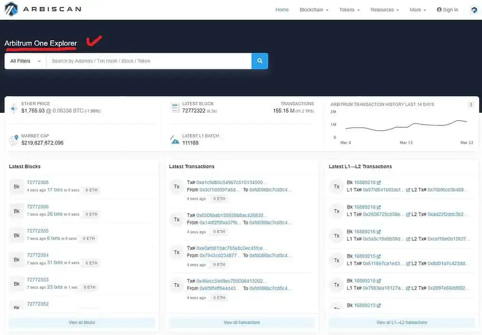Viewport: 482px width, 335px height.
Task: Click latest block number 72772322
Action: point(193,111)
